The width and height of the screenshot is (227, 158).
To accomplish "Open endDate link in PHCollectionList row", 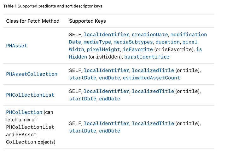I will [x=109, y=99].
